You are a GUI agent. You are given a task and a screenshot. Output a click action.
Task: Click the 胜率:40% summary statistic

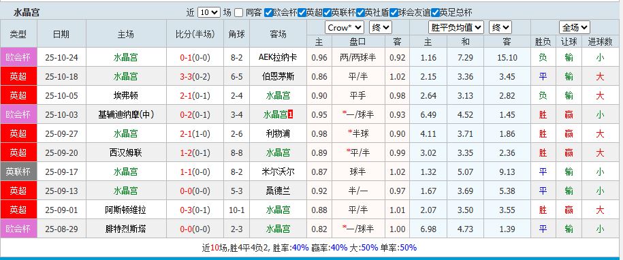(291, 248)
